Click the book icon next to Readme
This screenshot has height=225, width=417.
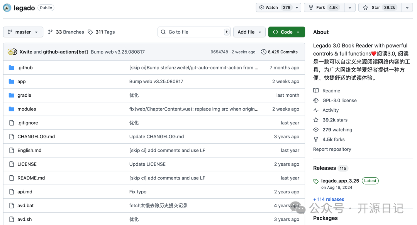tap(316, 91)
